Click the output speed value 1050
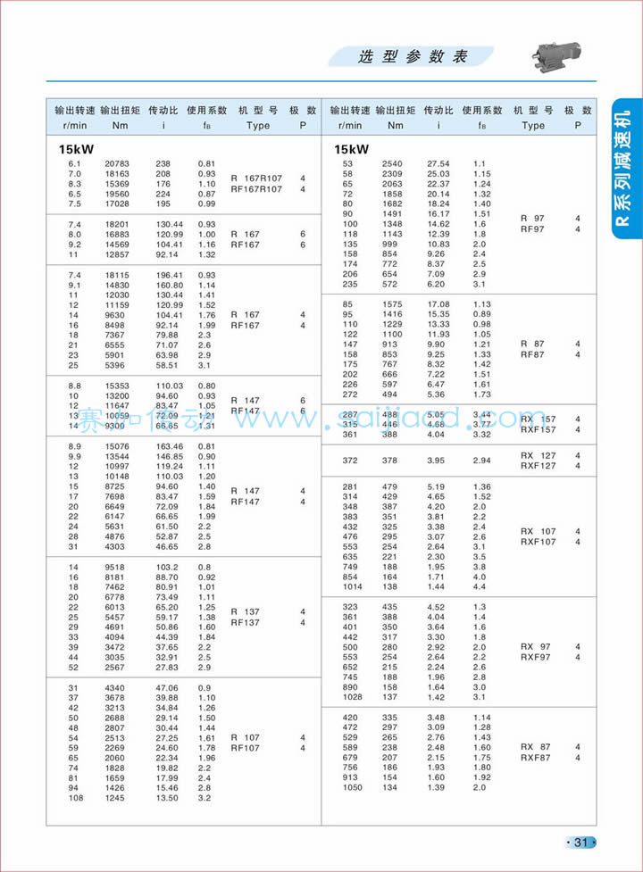This screenshot has height=872, width=643. click(x=352, y=787)
